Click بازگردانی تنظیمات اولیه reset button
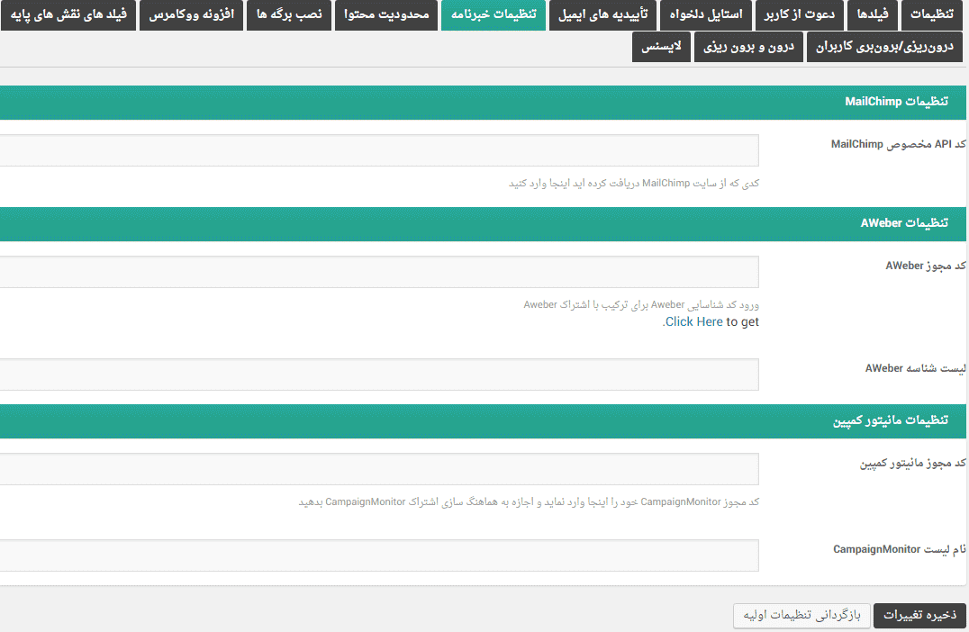 801,615
